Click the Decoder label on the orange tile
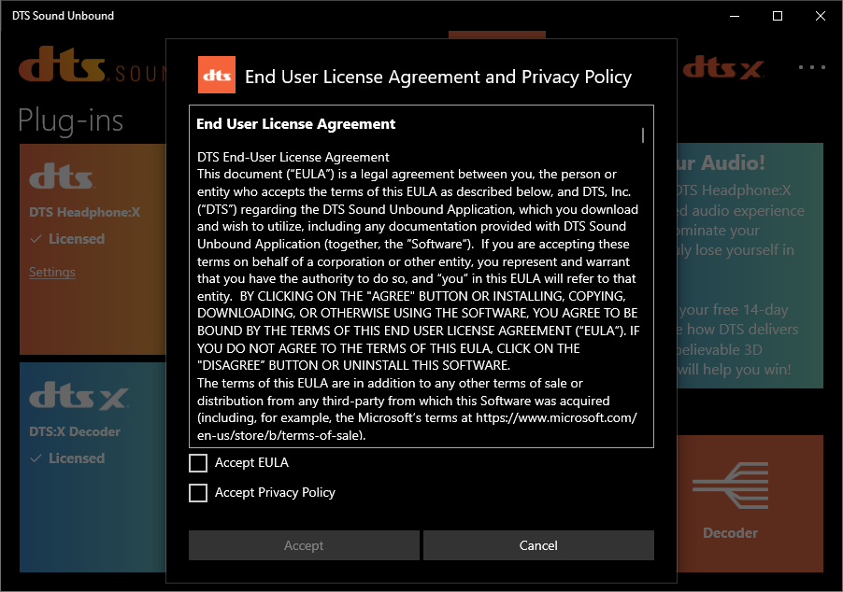Viewport: 843px width, 592px height. point(730,533)
